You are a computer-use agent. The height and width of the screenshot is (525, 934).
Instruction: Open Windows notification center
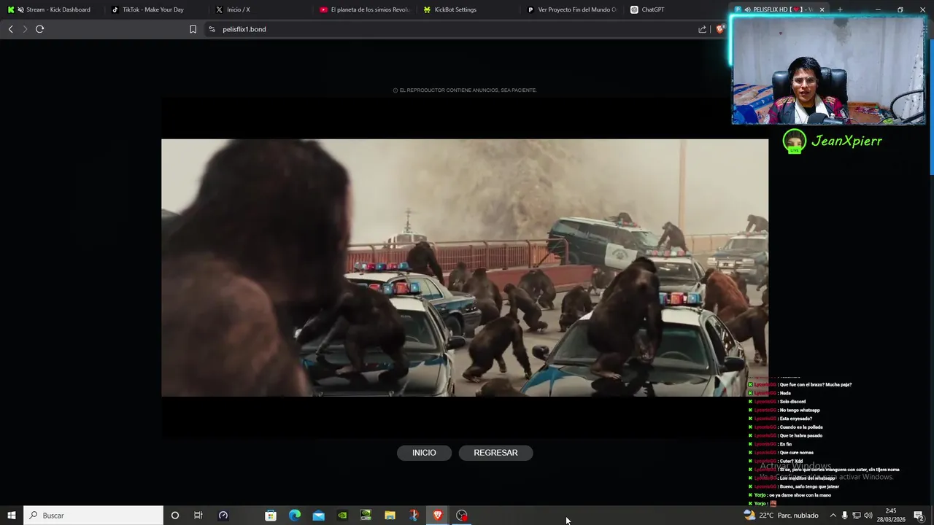click(x=919, y=516)
